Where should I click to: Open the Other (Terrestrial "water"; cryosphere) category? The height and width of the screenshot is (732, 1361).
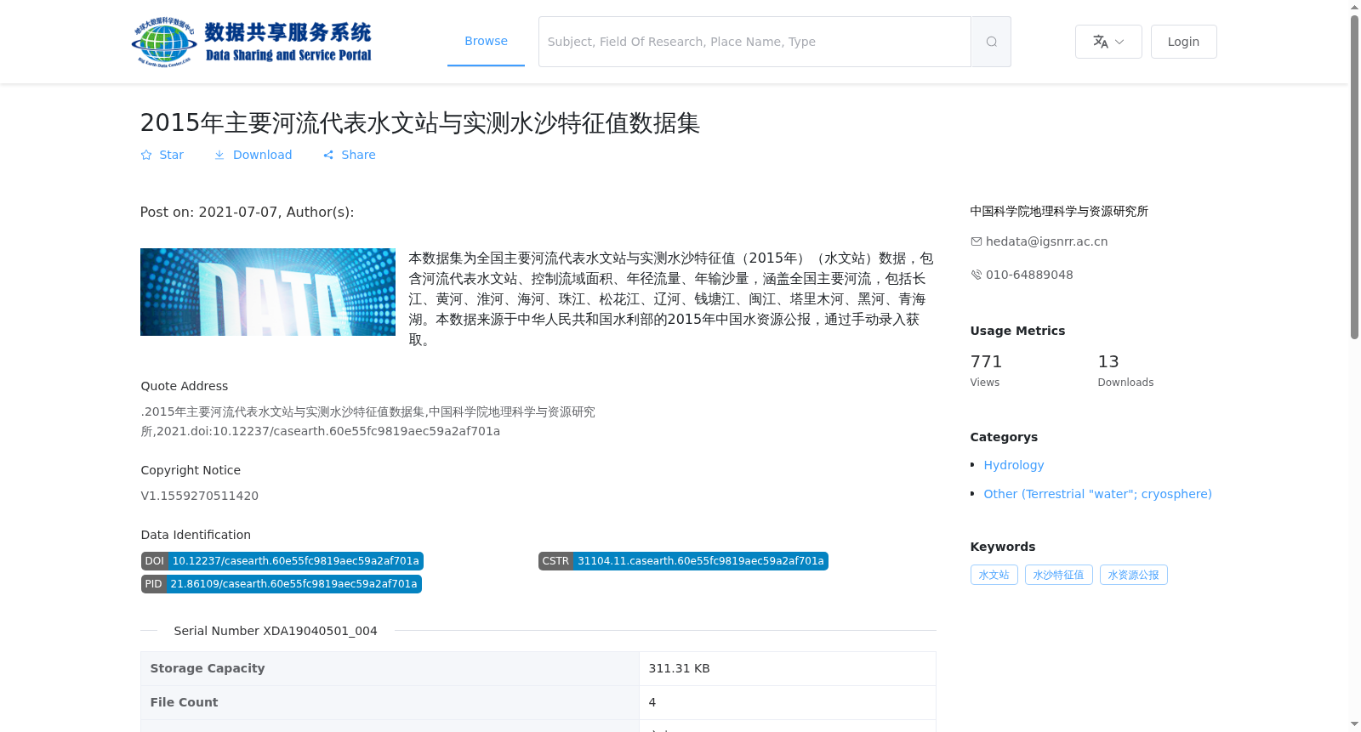(x=1097, y=494)
